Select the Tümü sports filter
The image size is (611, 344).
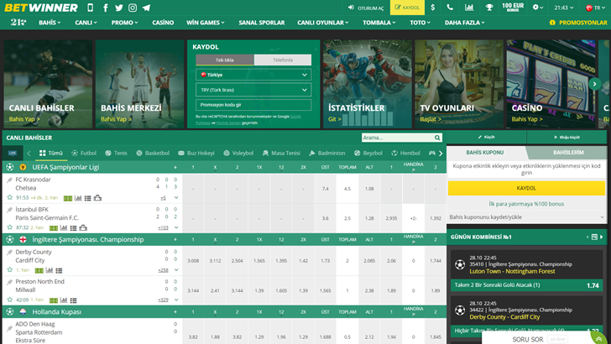coord(50,153)
